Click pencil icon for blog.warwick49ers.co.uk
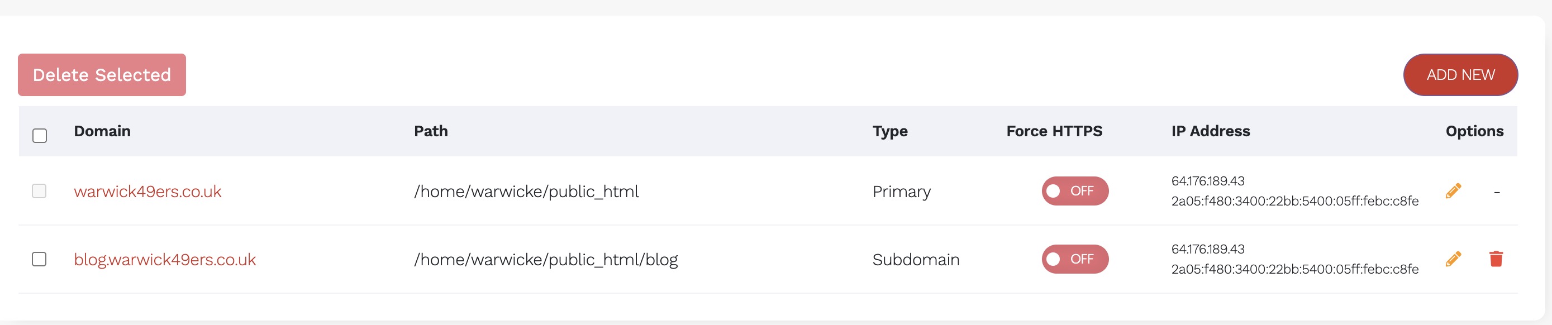This screenshot has width=1552, height=325. point(1453,259)
